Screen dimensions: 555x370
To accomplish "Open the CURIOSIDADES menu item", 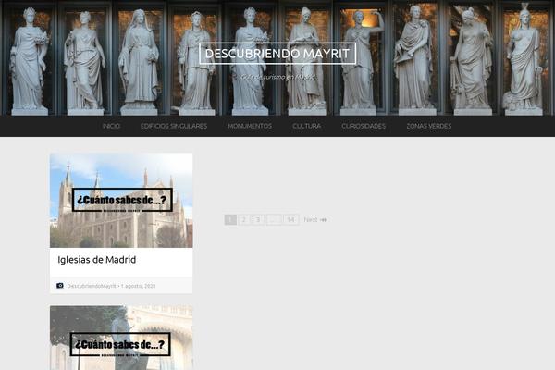I will (364, 126).
